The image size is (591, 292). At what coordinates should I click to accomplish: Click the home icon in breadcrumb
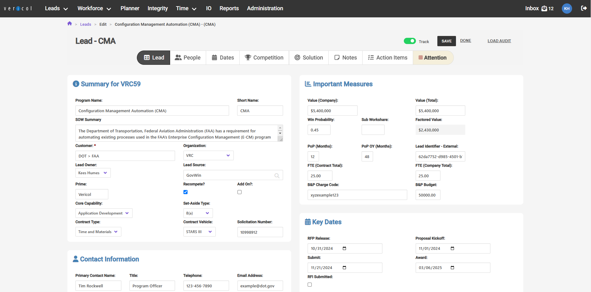click(70, 24)
